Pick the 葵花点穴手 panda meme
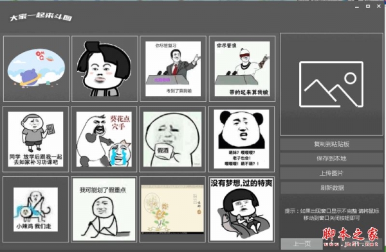The width and height of the screenshot is (386, 252). [104, 139]
